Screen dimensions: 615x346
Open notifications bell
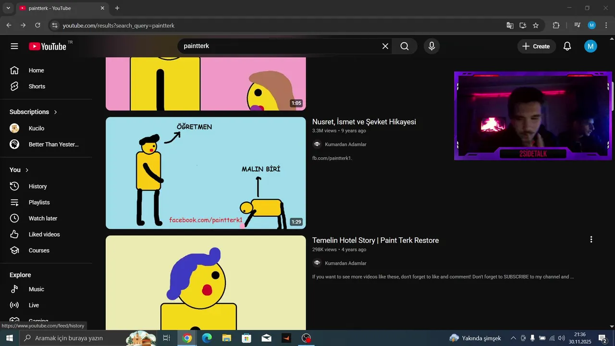[x=567, y=46]
